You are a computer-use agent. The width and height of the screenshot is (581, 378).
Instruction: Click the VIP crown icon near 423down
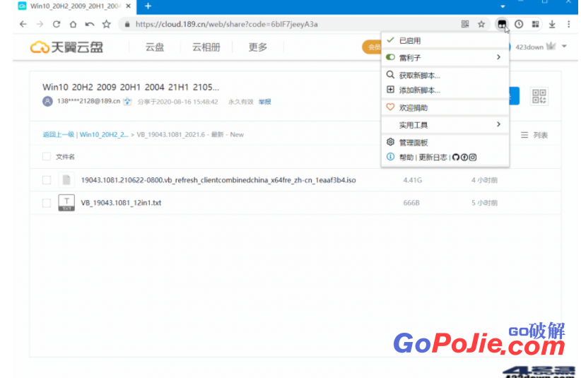[x=551, y=46]
